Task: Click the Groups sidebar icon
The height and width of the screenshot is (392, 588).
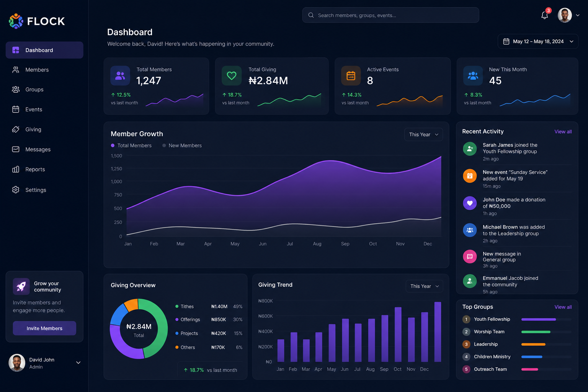Action: pyautogui.click(x=16, y=90)
